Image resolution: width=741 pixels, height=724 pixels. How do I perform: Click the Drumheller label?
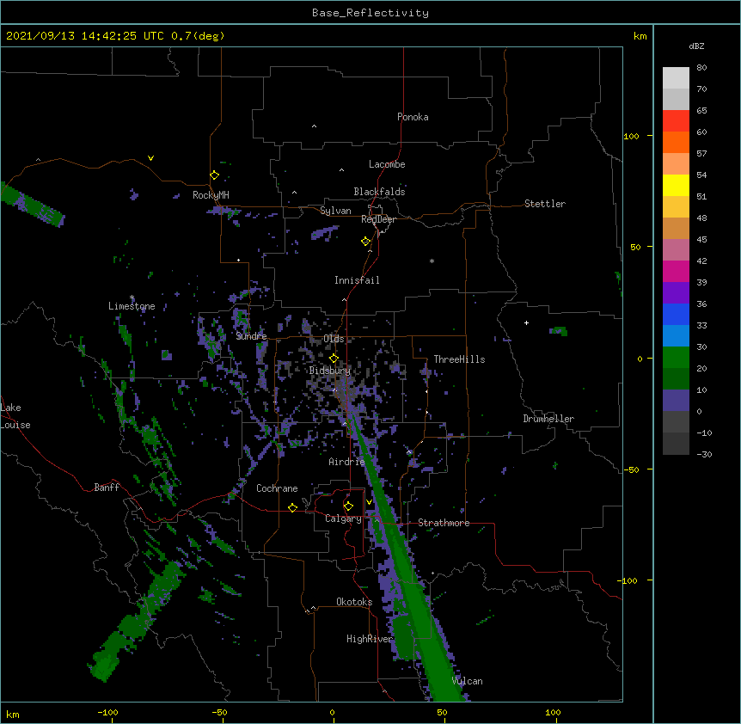tap(548, 419)
